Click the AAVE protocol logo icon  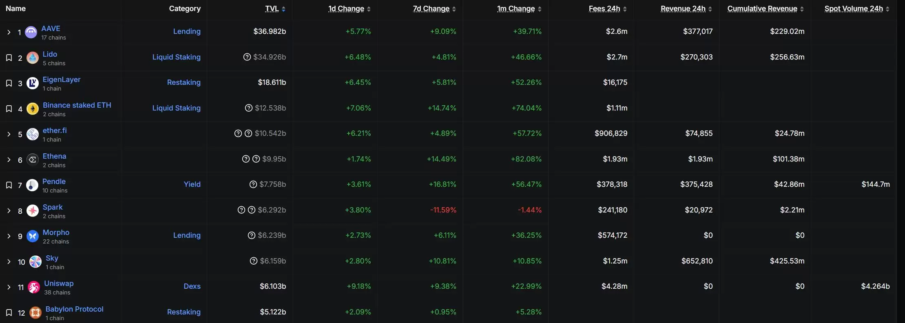(x=31, y=32)
